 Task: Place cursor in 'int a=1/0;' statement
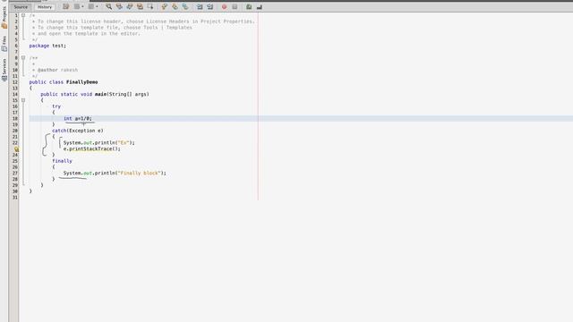click(x=78, y=118)
